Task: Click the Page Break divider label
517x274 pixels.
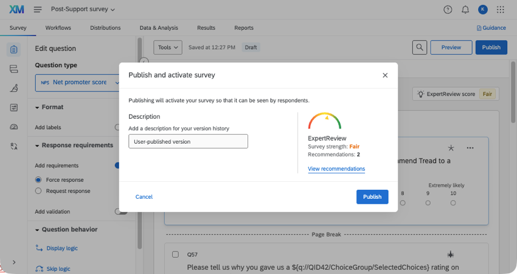Action: point(326,234)
